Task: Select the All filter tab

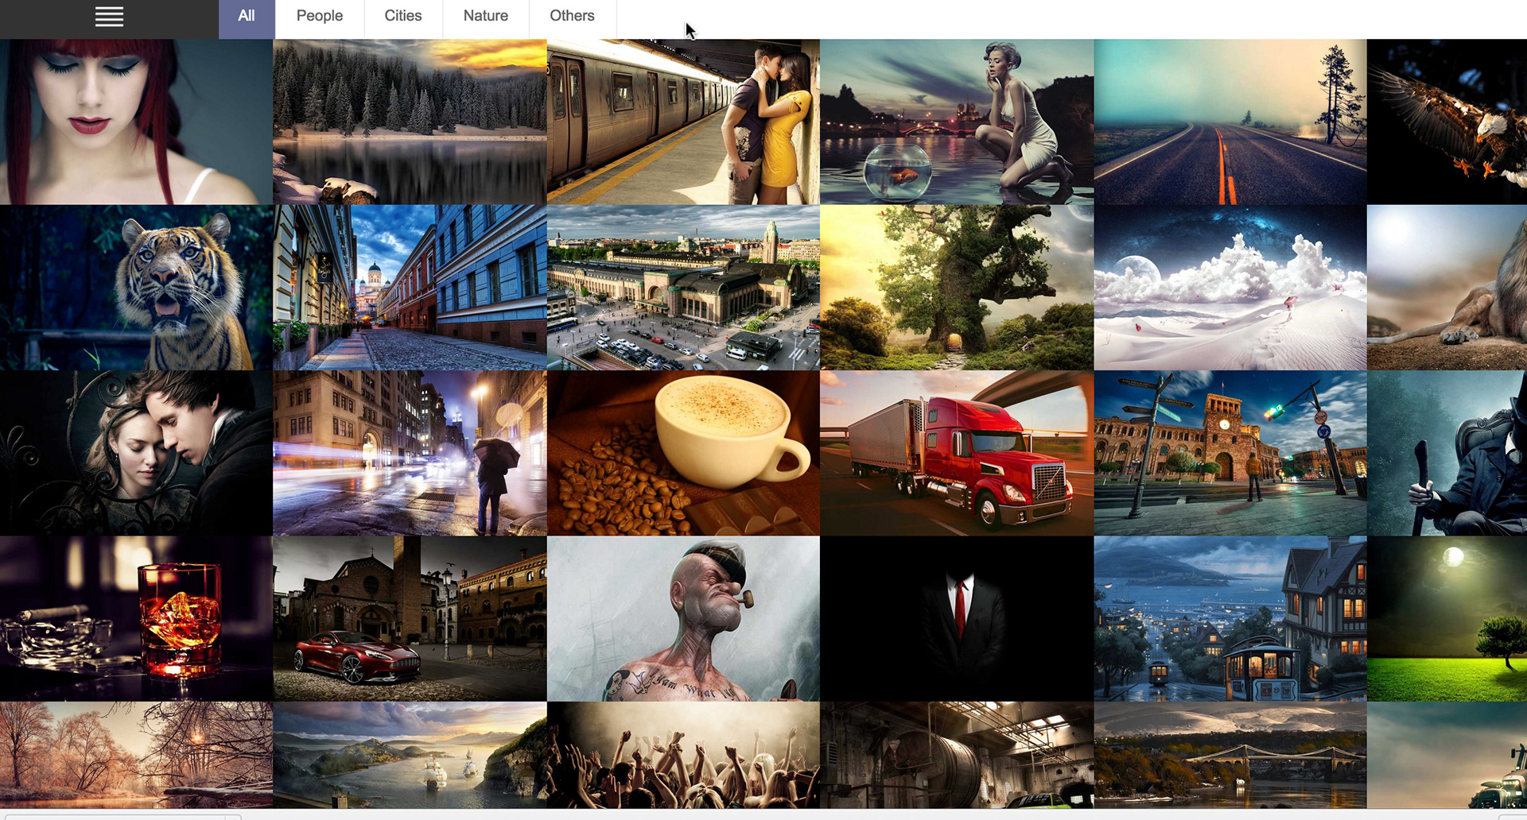Action: [x=247, y=19]
